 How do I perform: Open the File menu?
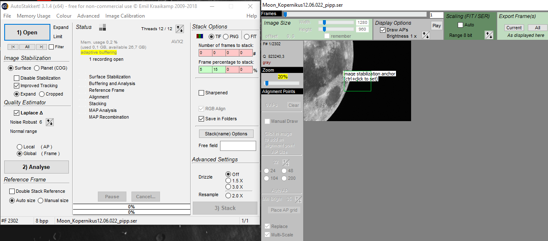[x=7, y=16]
